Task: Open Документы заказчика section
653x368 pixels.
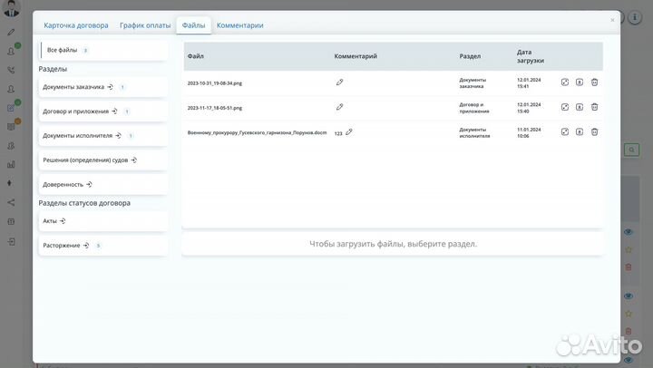Action: 103,87
